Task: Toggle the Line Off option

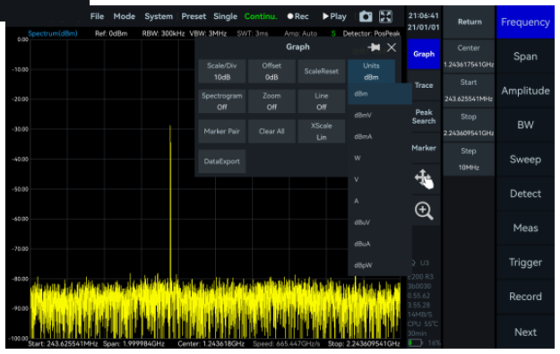Action: click(321, 101)
